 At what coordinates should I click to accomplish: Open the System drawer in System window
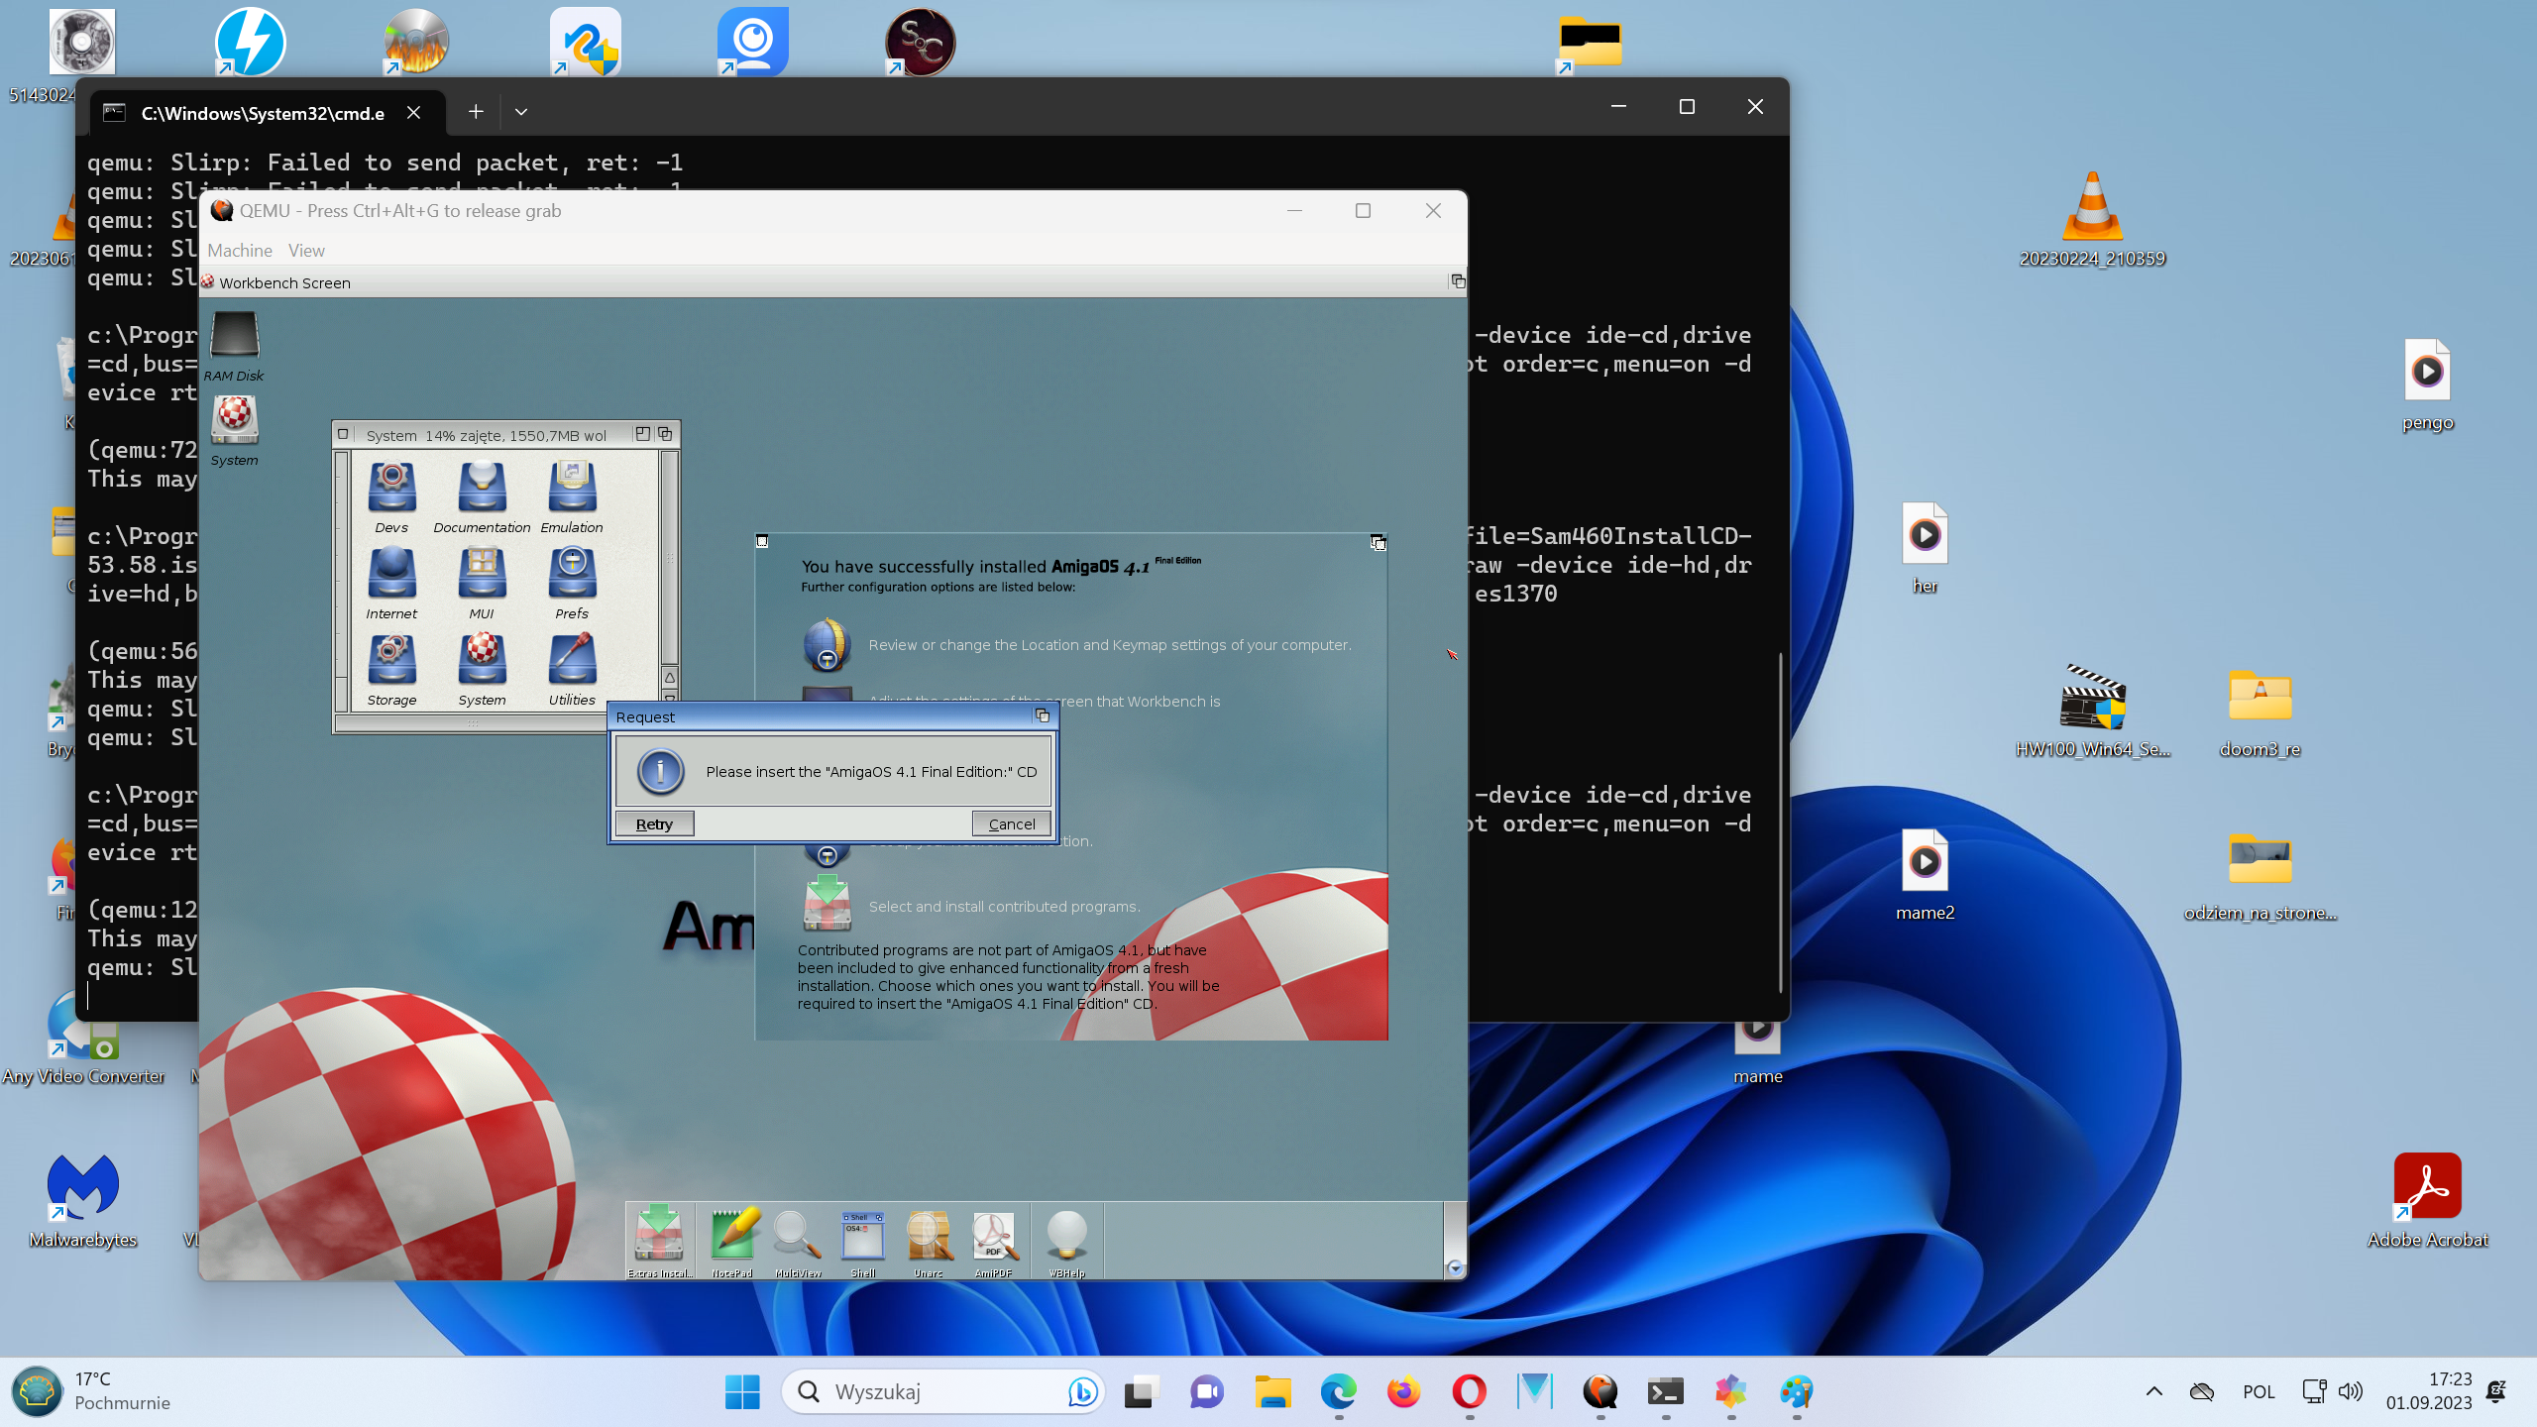point(482,670)
